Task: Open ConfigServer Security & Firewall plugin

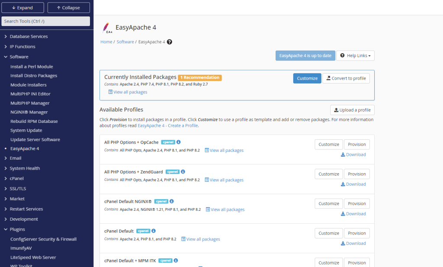Action: [44, 239]
